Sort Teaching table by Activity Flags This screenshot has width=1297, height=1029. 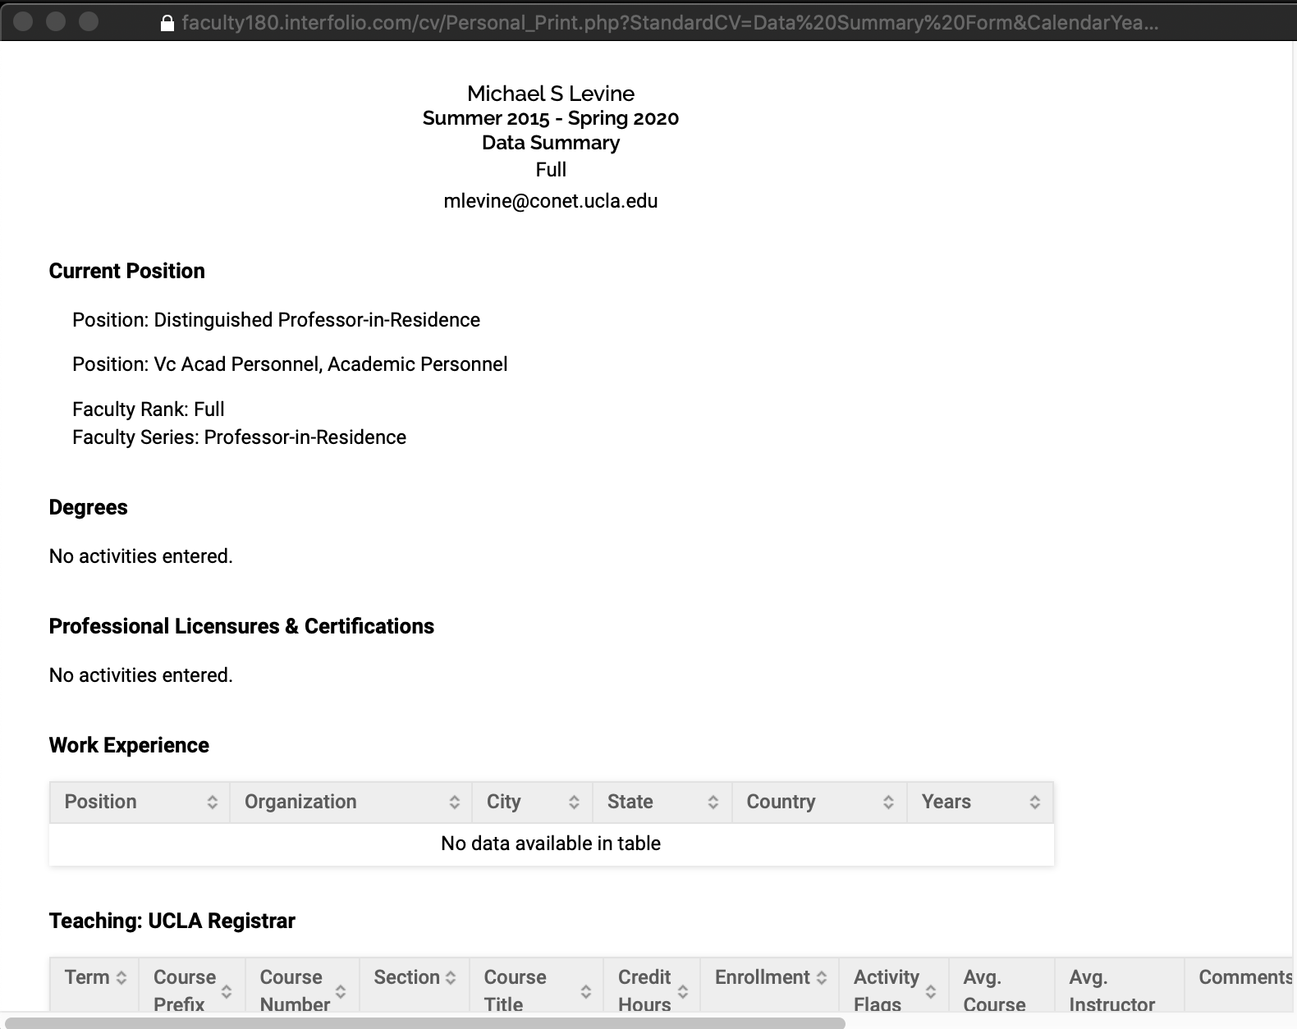click(x=893, y=985)
